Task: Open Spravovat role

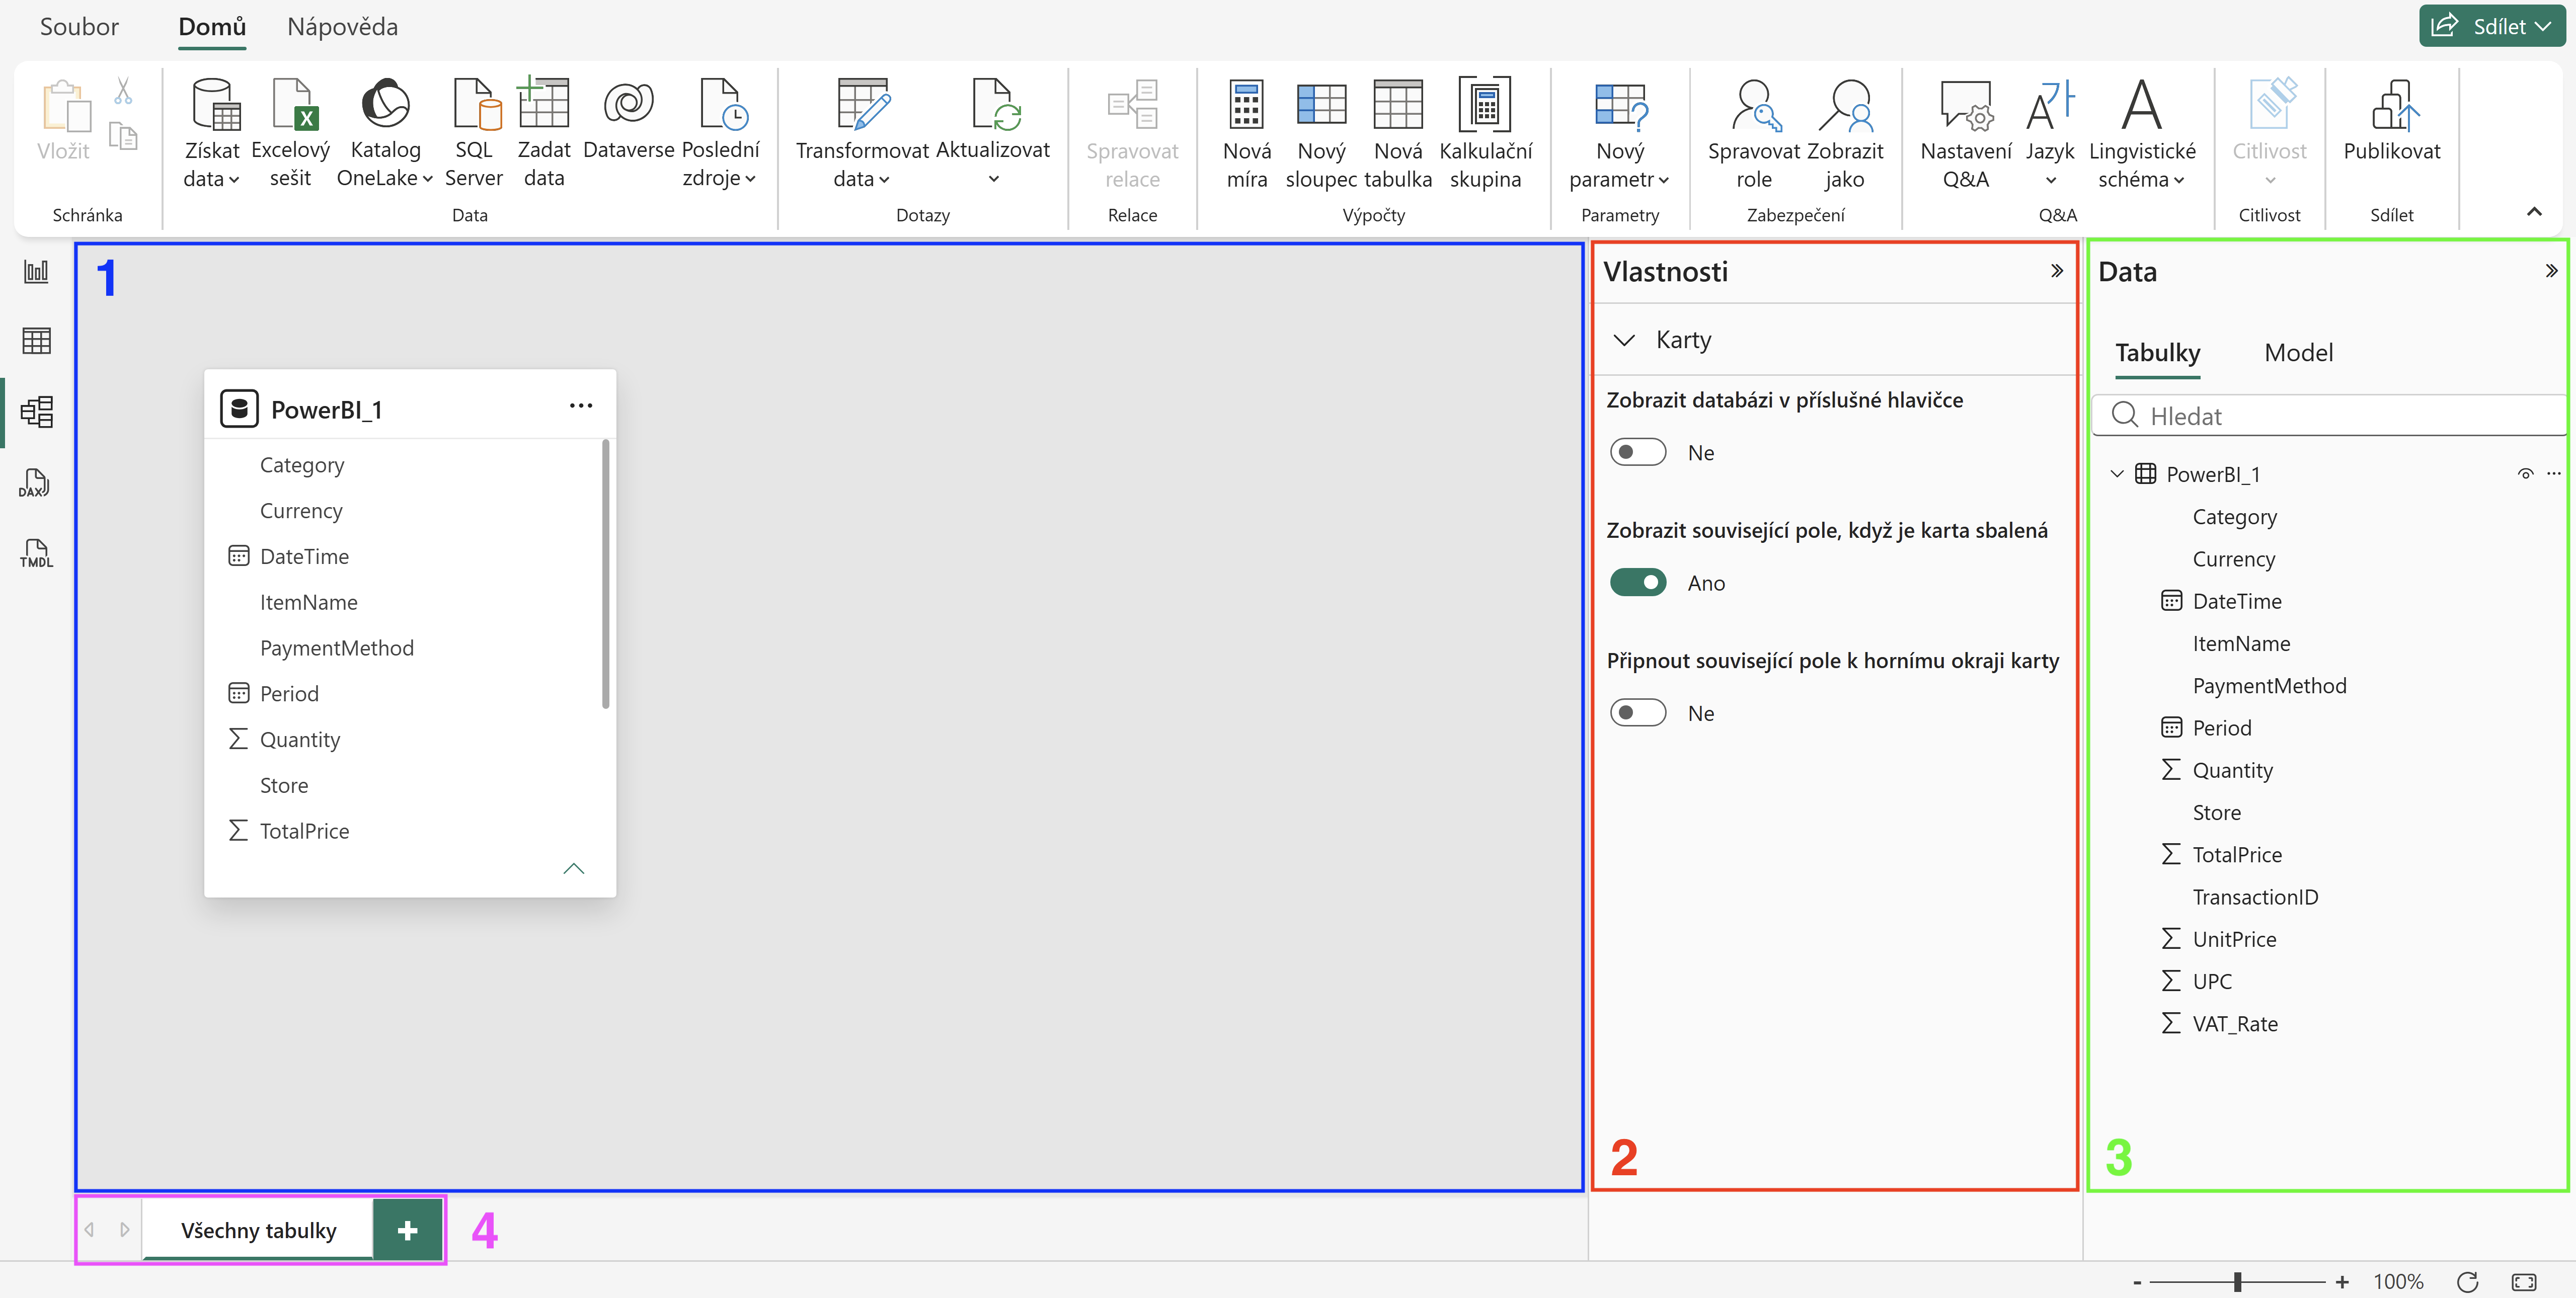Action: click(x=1754, y=134)
